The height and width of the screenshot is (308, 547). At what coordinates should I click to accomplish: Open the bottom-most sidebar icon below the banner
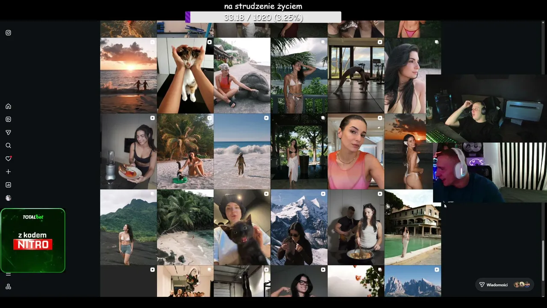tap(8, 287)
